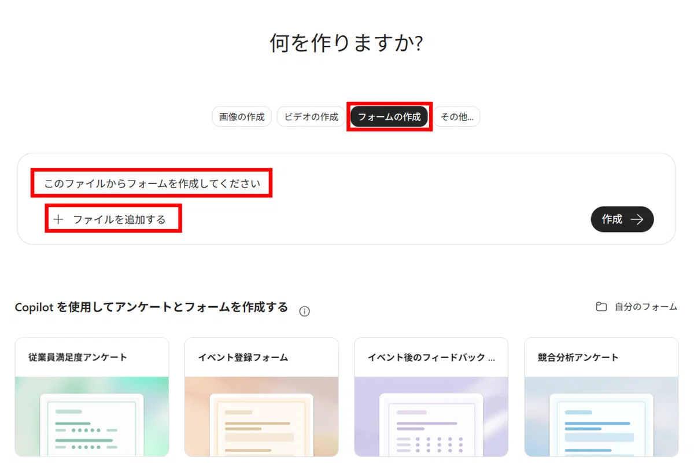Select the ビデオの作成 chip

point(311,117)
